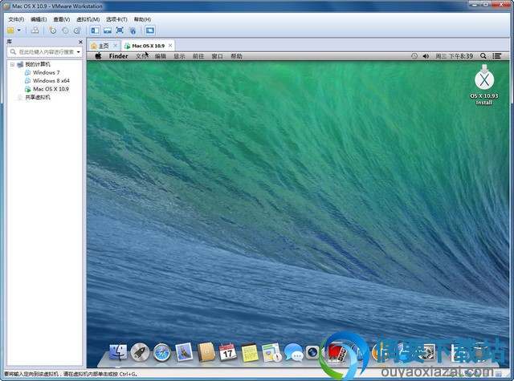This screenshot has height=381, width=514.
Task: Click the send Ctrl+Alt+Del toolbar icon
Action: (35, 30)
